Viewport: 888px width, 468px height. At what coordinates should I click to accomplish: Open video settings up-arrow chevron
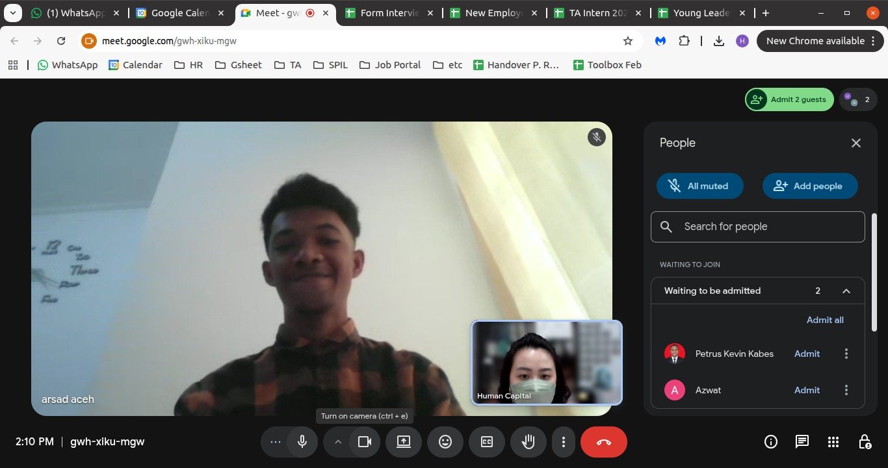(x=337, y=442)
